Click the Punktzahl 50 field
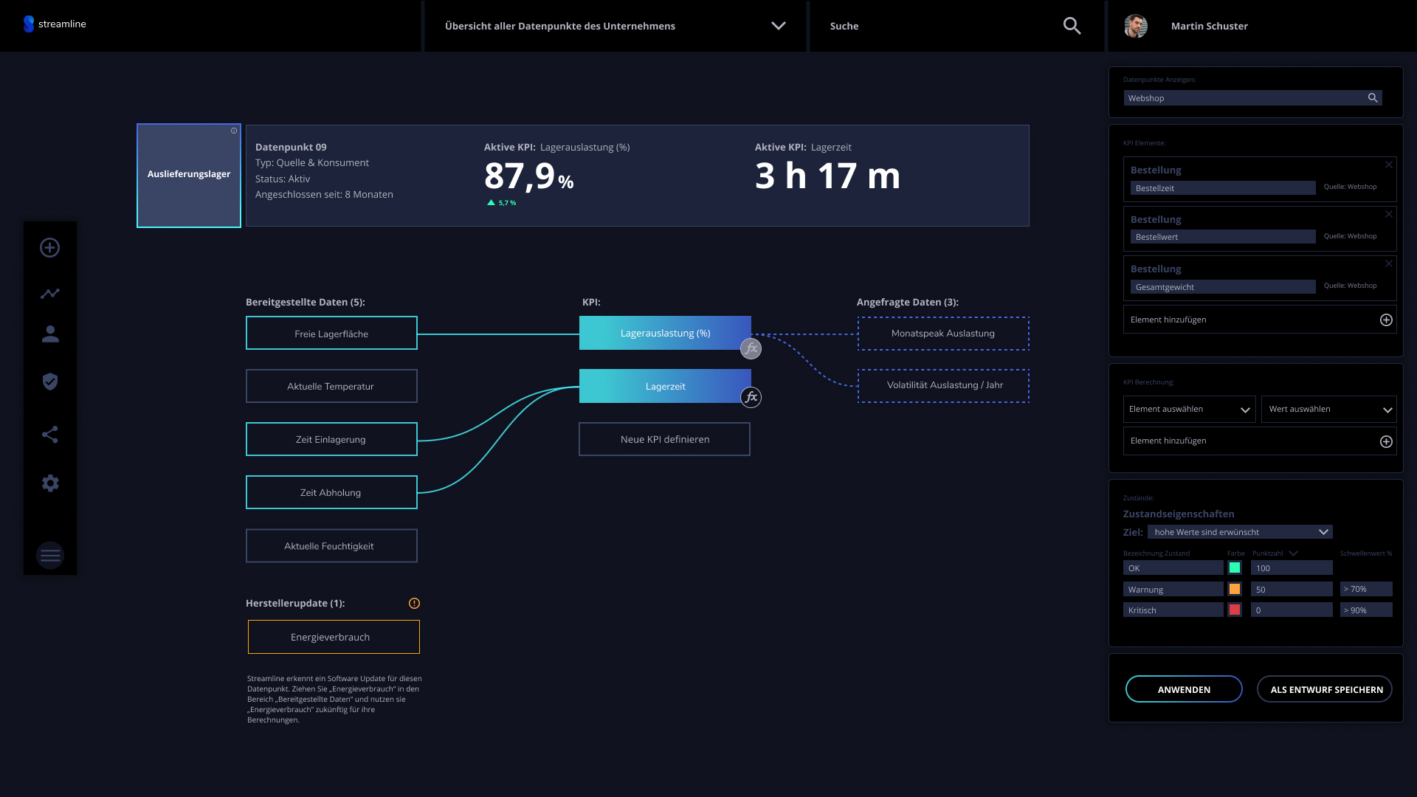Screen dimensions: 1417x797 (x=1292, y=589)
